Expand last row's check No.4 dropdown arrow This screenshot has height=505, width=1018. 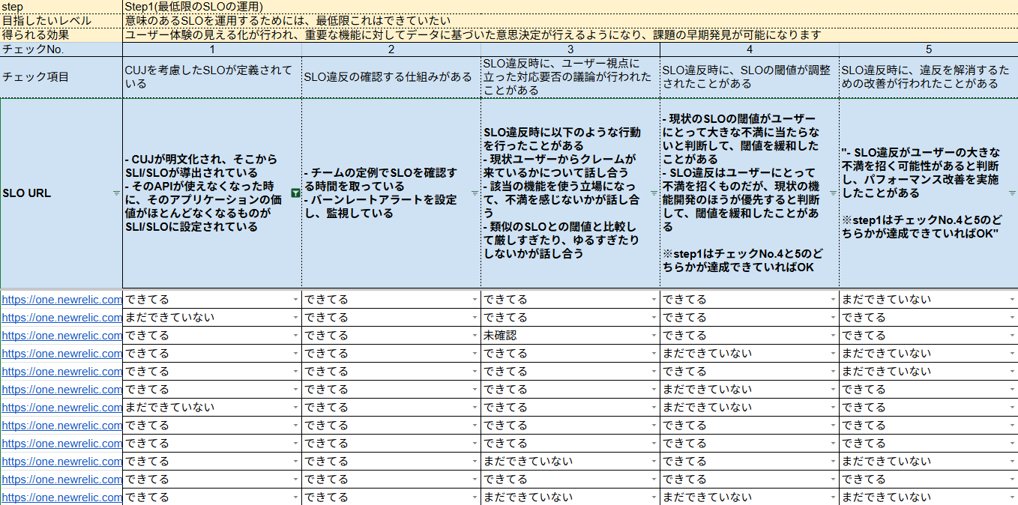(833, 498)
